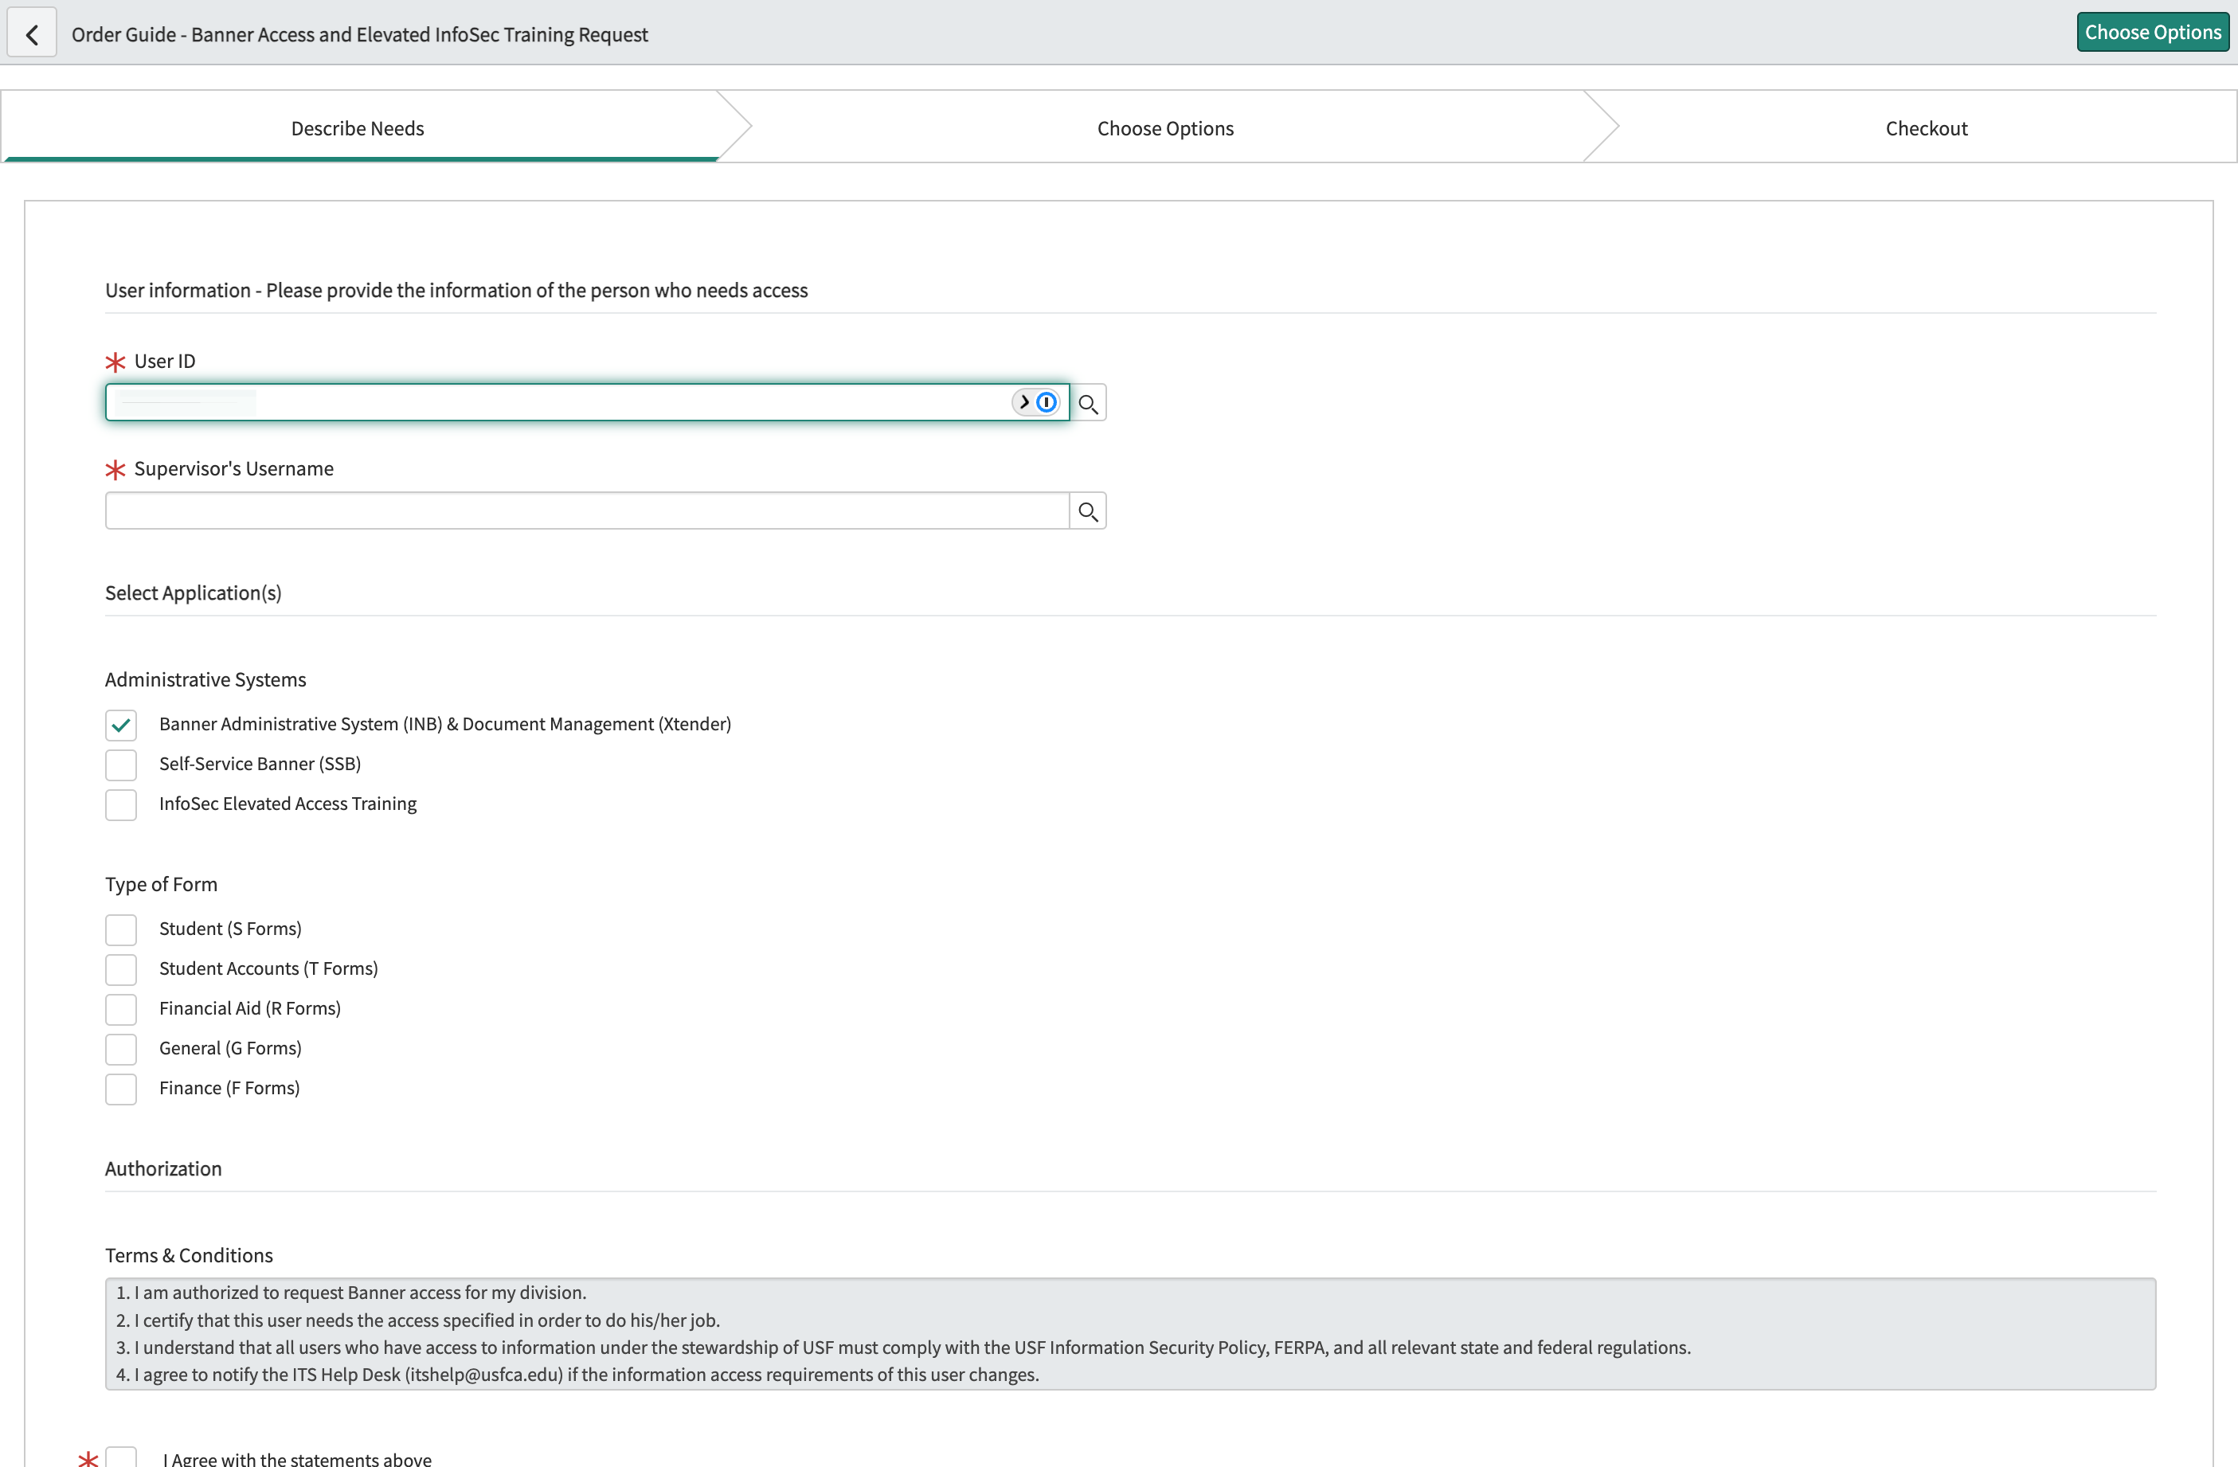This screenshot has width=2238, height=1467.
Task: Click the Order Guide page title text
Action: pos(360,35)
